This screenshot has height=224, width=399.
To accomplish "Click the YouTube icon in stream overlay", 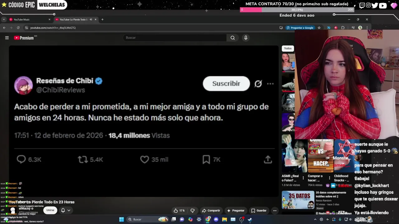I will [x=383, y=5].
